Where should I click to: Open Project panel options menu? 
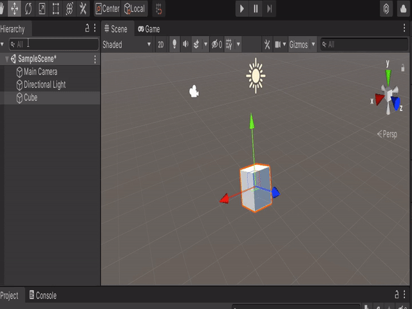pos(404,294)
